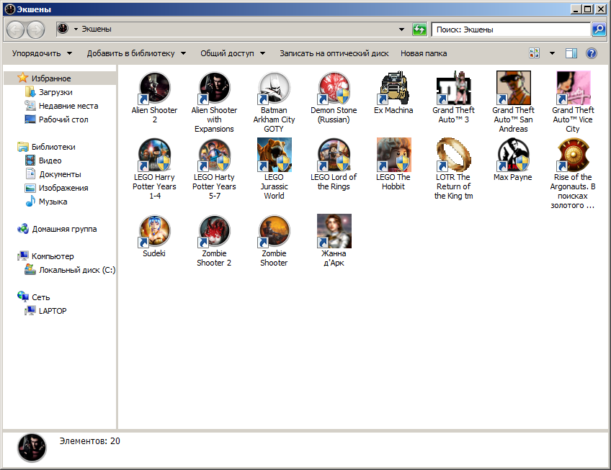
Task: Open Загрузки in the sidebar
Action: point(55,92)
